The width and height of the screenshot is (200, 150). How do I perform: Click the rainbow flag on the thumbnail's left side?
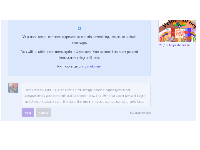pyautogui.click(x=165, y=34)
